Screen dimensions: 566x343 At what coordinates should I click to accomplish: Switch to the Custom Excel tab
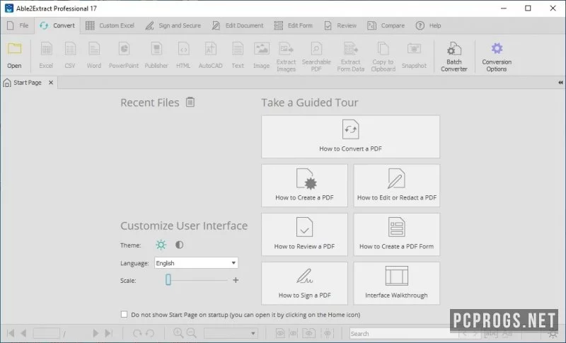(110, 25)
